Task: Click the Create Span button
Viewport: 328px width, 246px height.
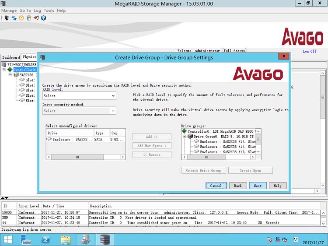Action: coord(251,170)
